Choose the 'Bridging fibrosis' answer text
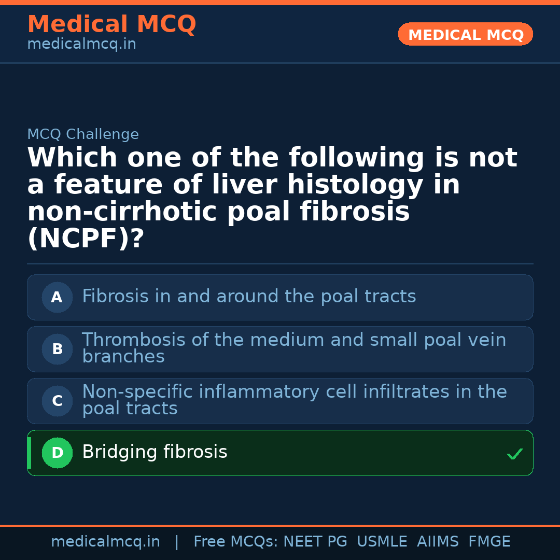The width and height of the screenshot is (560, 560). pyautogui.click(x=155, y=452)
